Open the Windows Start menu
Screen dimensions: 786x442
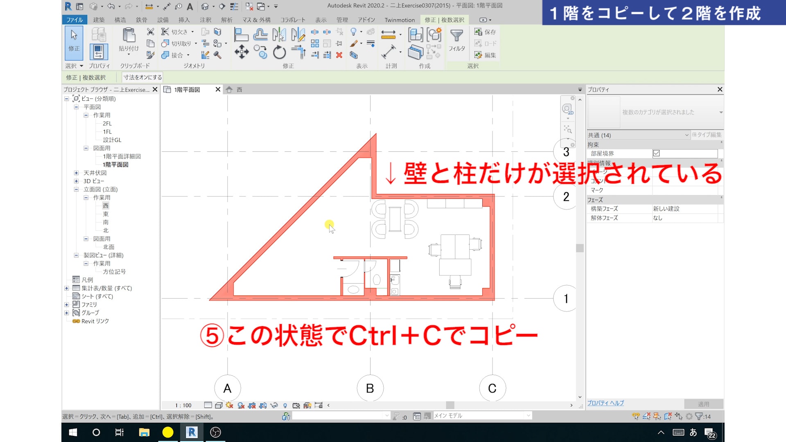(73, 432)
